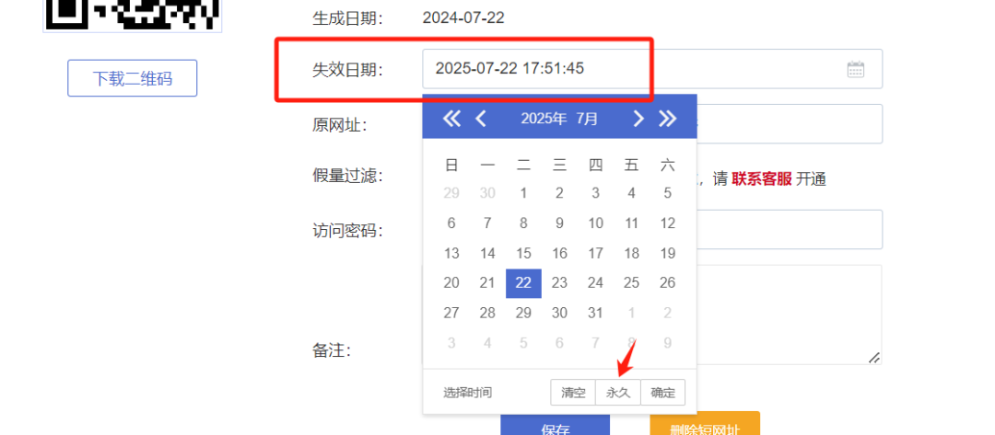This screenshot has width=995, height=435.
Task: Open the 2025年 year selector in header
Action: (x=544, y=119)
